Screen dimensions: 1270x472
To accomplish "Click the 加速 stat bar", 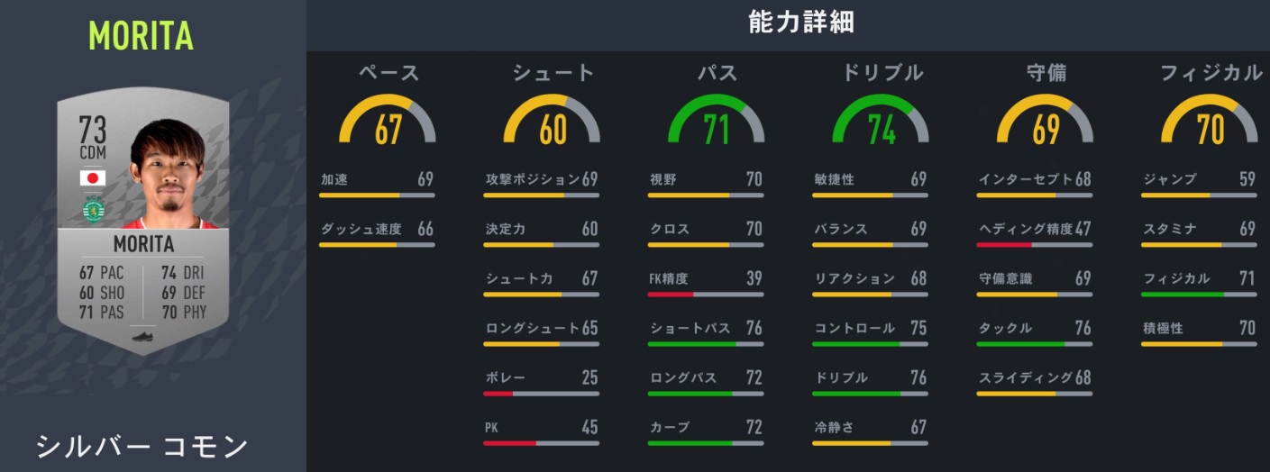I will (377, 195).
